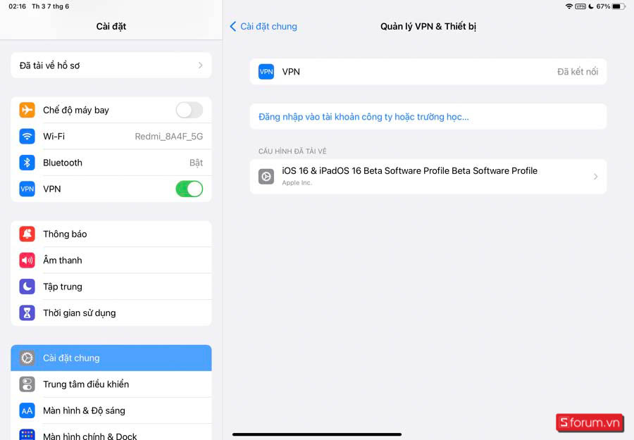Tap the home indicator bar at bottom

coord(317,434)
